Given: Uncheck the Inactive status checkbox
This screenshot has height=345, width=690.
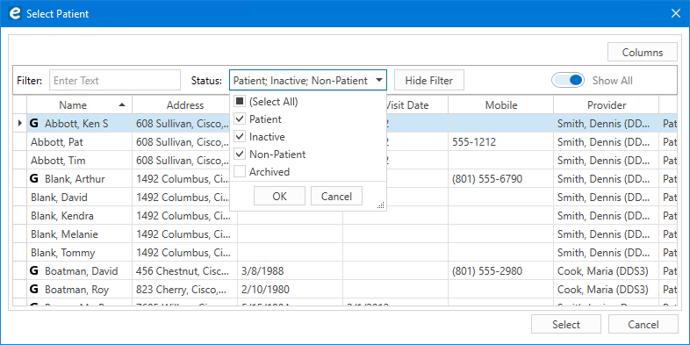Looking at the screenshot, I should [240, 136].
